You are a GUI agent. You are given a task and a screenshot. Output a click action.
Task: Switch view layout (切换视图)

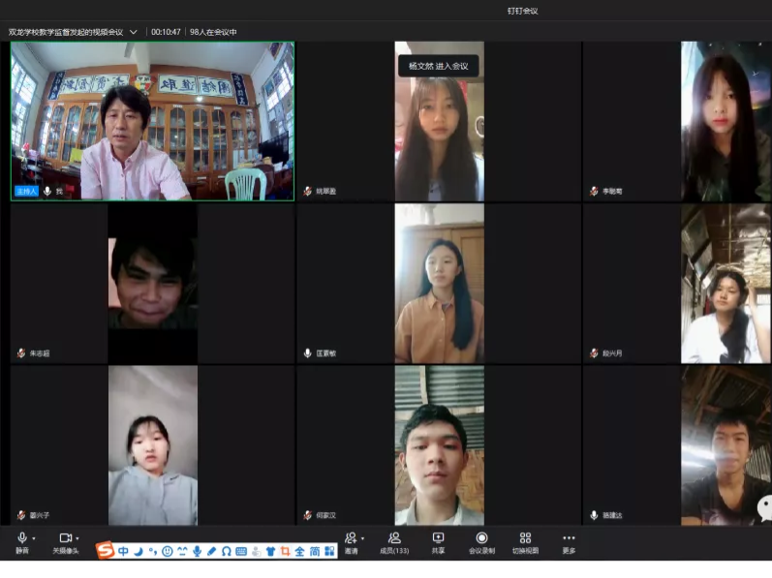[525, 538]
